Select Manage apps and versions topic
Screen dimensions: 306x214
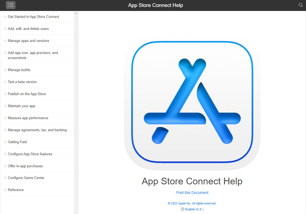[x=29, y=41]
